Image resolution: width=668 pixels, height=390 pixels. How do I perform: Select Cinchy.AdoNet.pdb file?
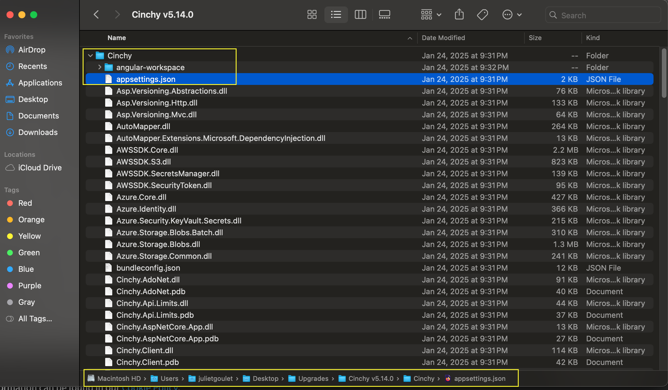369,291
